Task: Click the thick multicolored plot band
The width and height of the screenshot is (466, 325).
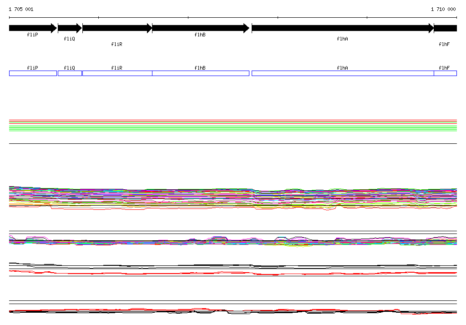Action: 233,197
